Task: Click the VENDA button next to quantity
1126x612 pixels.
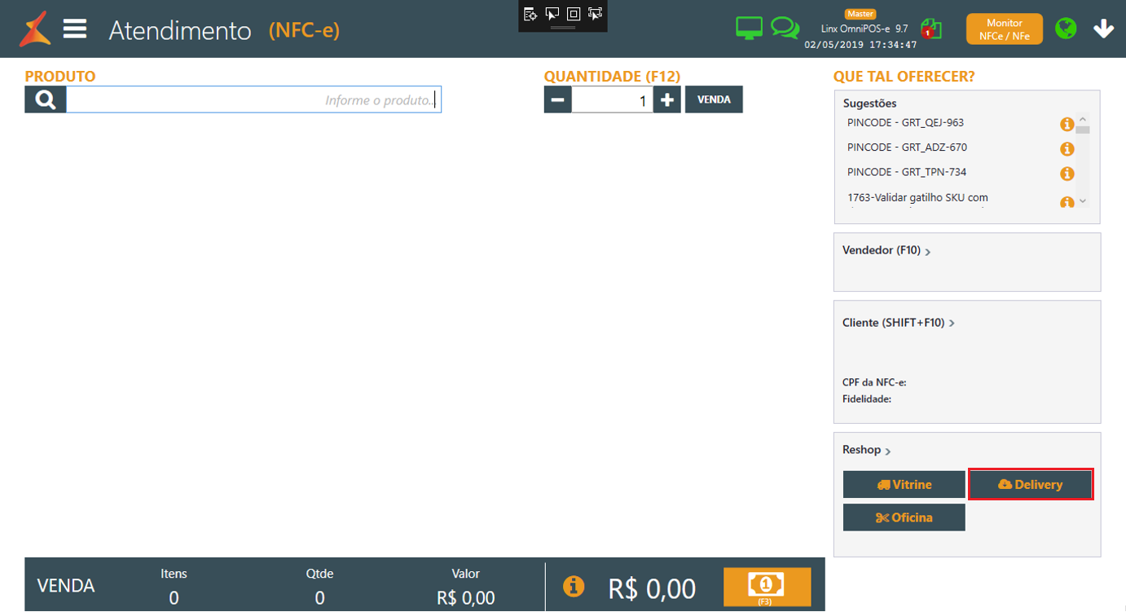Action: (x=714, y=99)
